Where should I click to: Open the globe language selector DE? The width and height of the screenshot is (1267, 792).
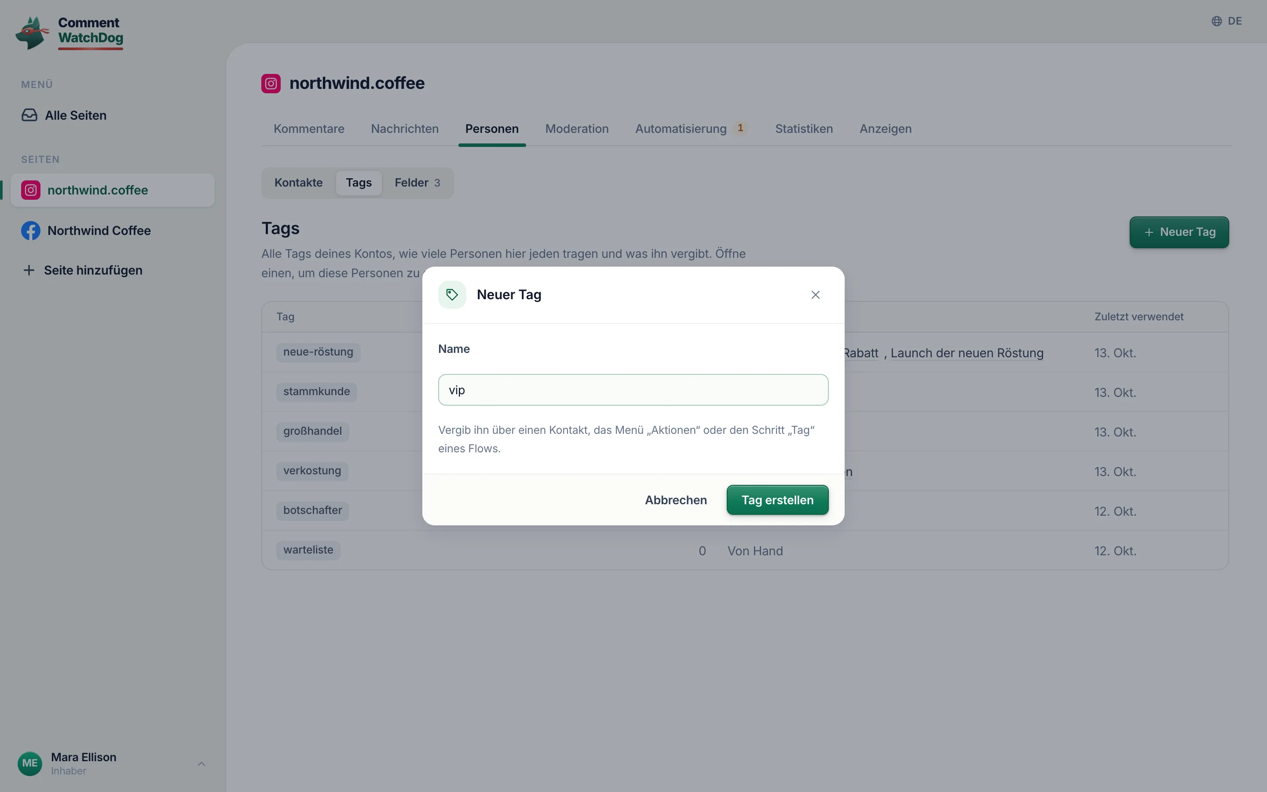(x=1227, y=21)
